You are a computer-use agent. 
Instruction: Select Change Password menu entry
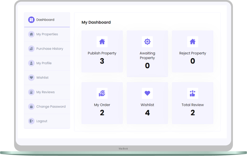[47, 107]
